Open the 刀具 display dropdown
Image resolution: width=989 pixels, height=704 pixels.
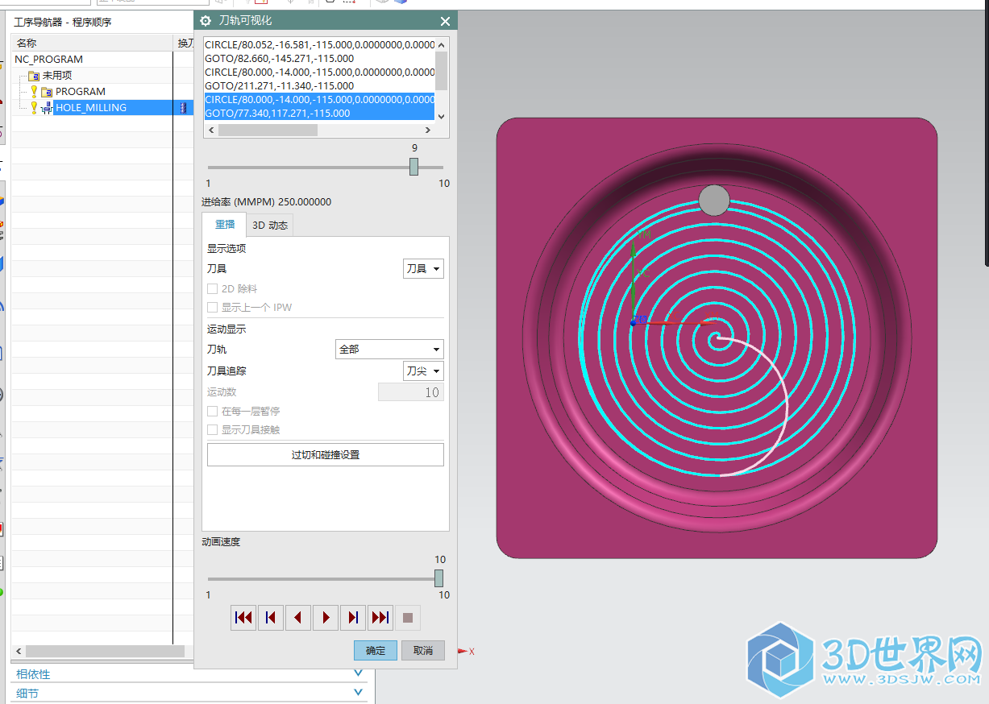[423, 269]
